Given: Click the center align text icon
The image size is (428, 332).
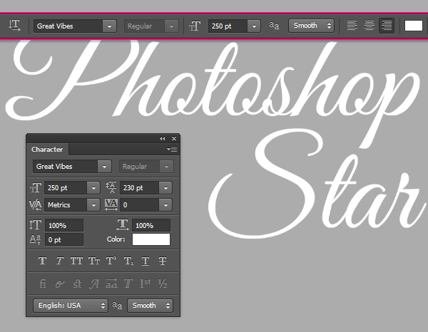Looking at the screenshot, I should pos(370,26).
